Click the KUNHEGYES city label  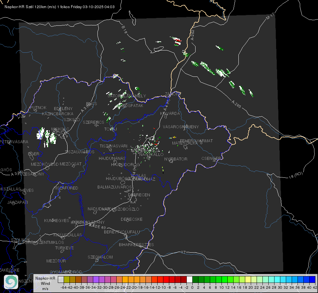(57, 221)
